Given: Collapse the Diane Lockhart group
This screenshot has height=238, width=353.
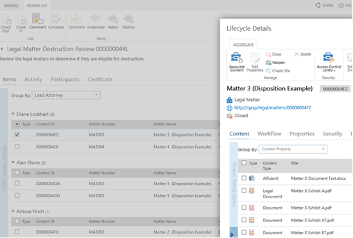Looking at the screenshot, I should [13, 114].
